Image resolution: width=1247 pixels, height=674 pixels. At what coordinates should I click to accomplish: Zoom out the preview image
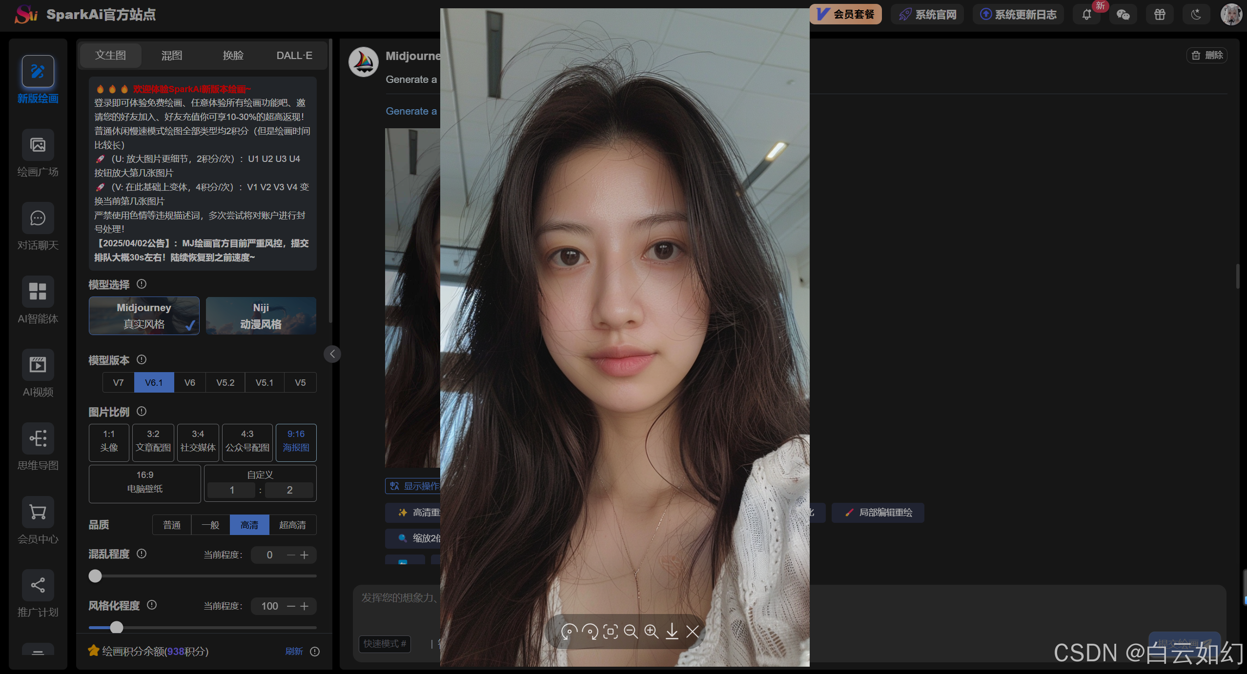[631, 632]
